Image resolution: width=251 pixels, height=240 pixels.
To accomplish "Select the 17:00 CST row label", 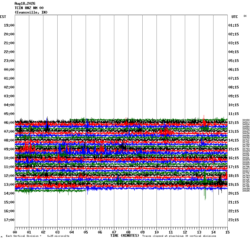I will click(x=9, y=220).
